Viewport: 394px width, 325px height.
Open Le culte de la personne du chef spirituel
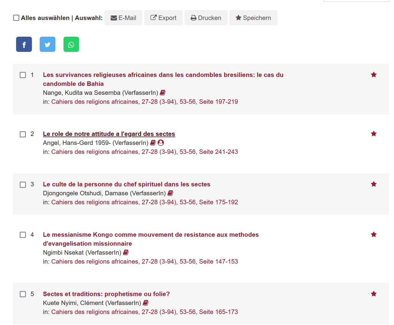[x=127, y=184]
